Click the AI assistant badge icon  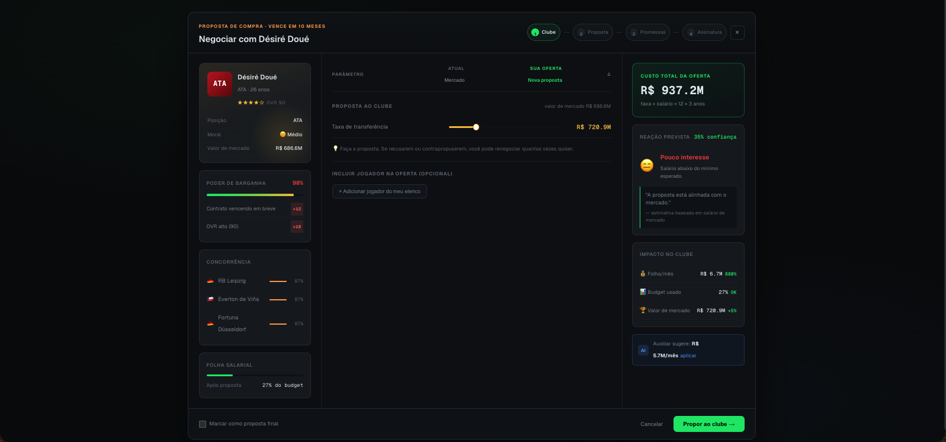click(643, 350)
